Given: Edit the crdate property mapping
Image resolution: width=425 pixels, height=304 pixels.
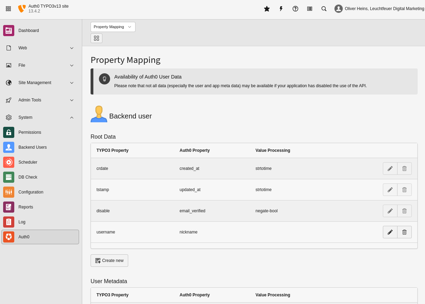Looking at the screenshot, I should tap(390, 169).
